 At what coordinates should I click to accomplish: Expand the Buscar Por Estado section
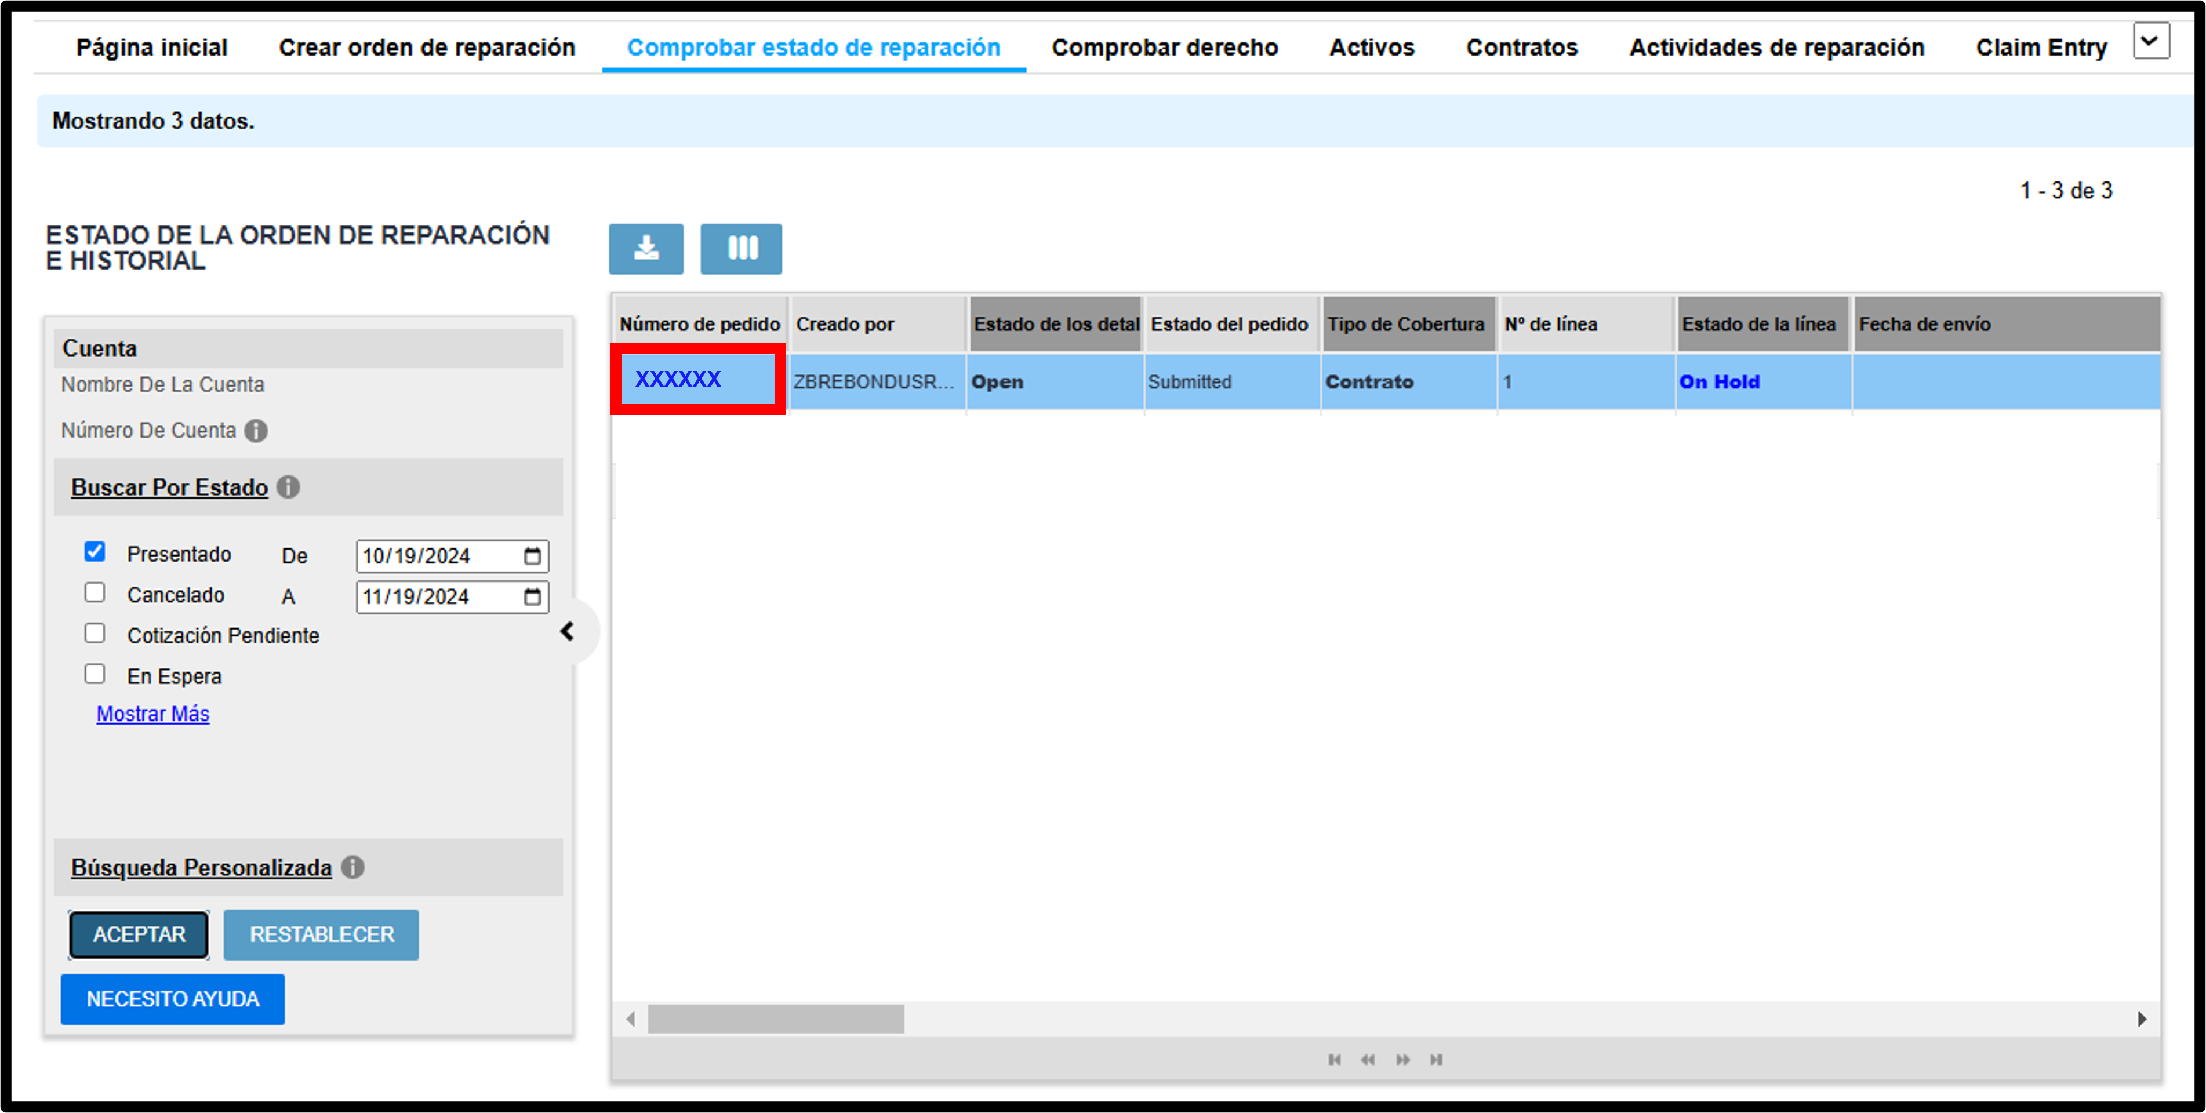tap(169, 487)
